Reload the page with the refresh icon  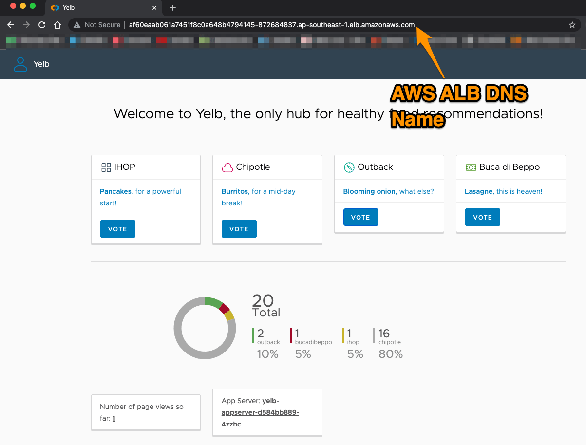[42, 25]
